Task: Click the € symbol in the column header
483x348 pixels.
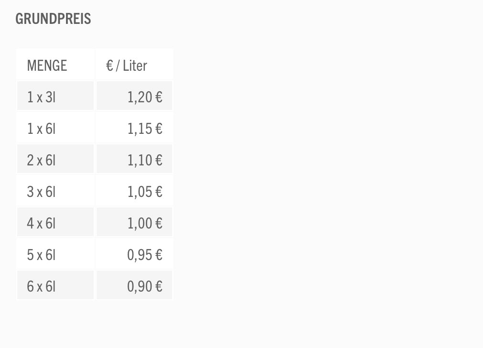Action: pos(110,65)
